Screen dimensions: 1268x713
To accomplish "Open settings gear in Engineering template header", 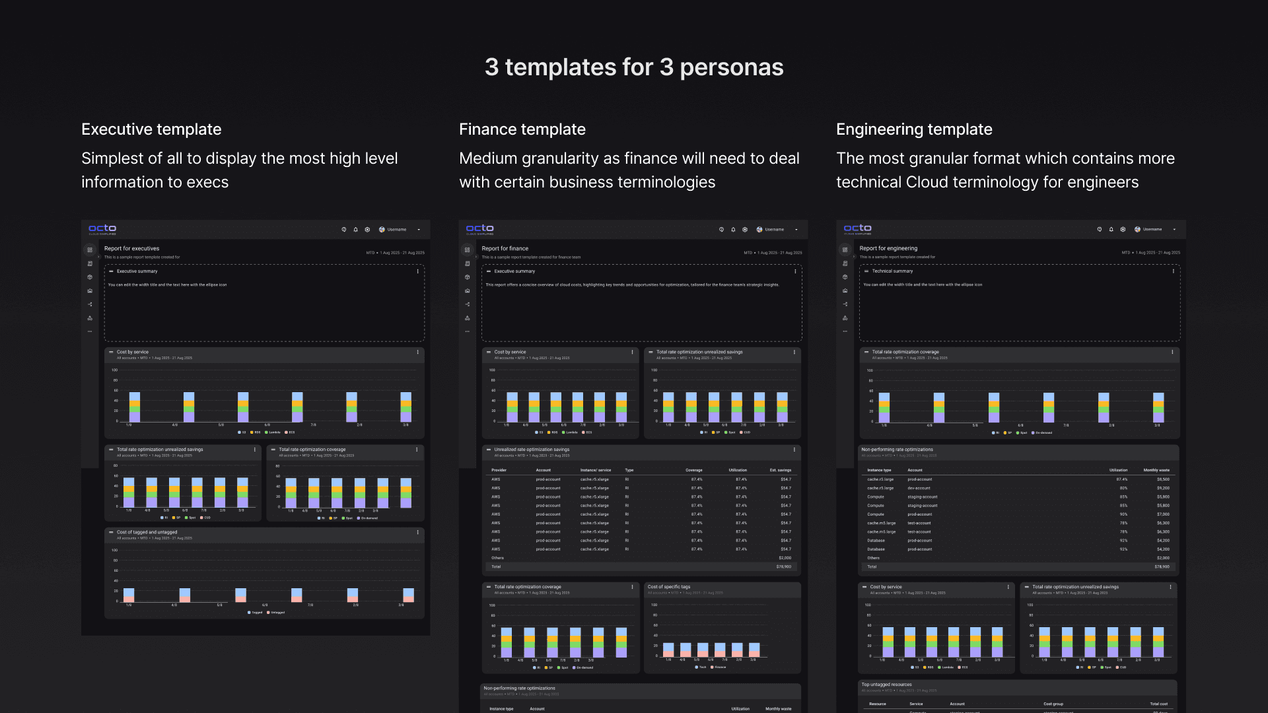I will [1123, 230].
